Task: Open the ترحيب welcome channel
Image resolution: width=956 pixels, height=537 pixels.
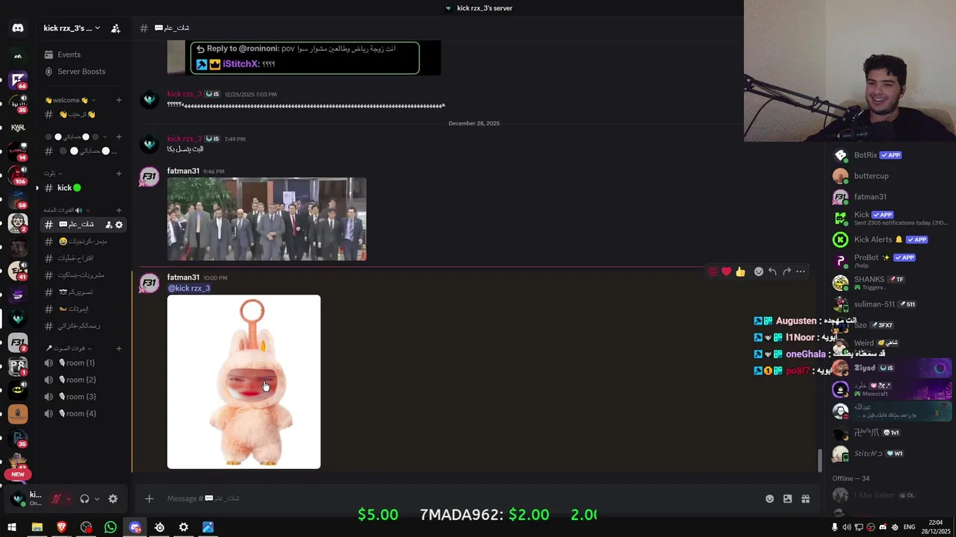Action: click(83, 114)
